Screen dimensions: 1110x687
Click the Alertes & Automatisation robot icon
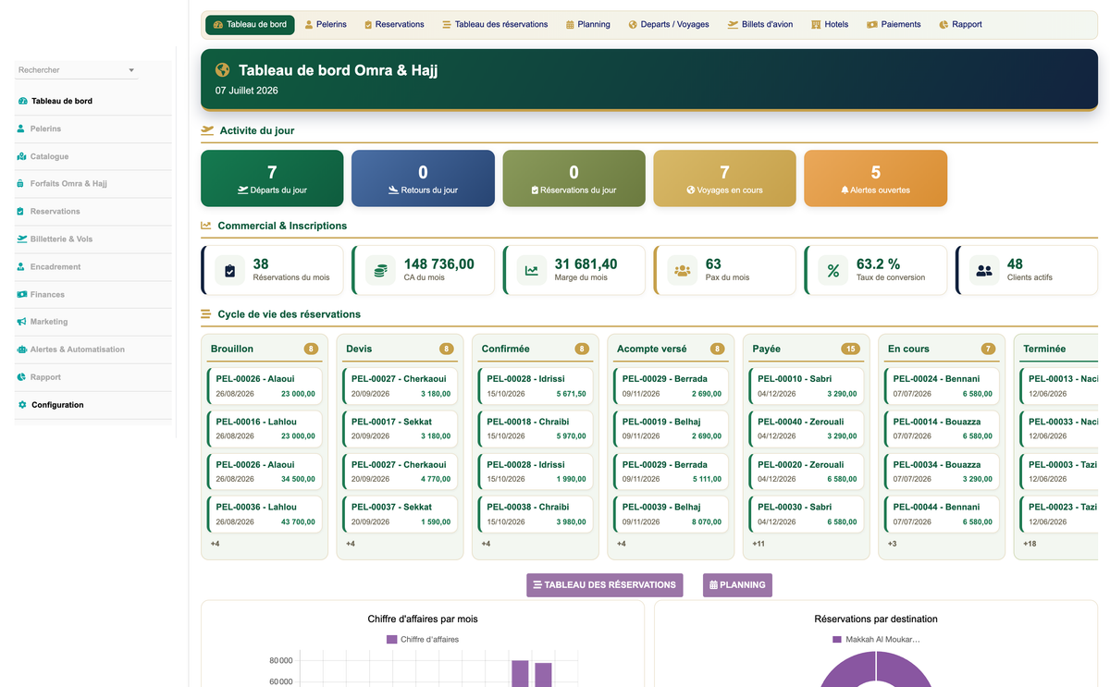pyautogui.click(x=22, y=350)
